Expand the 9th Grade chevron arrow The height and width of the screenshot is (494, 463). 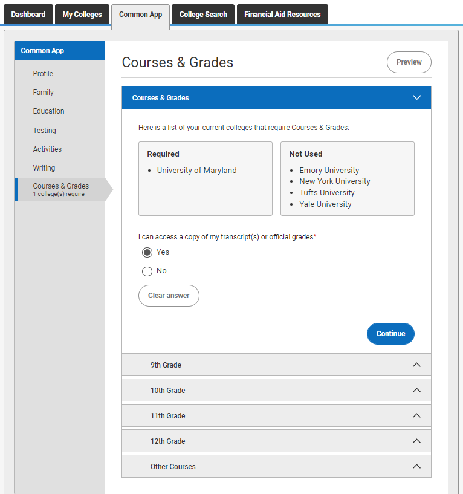[416, 365]
